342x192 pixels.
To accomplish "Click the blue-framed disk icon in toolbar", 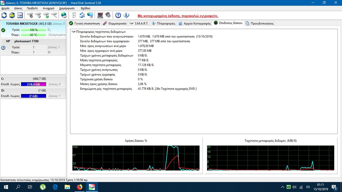I will click(20, 15).
